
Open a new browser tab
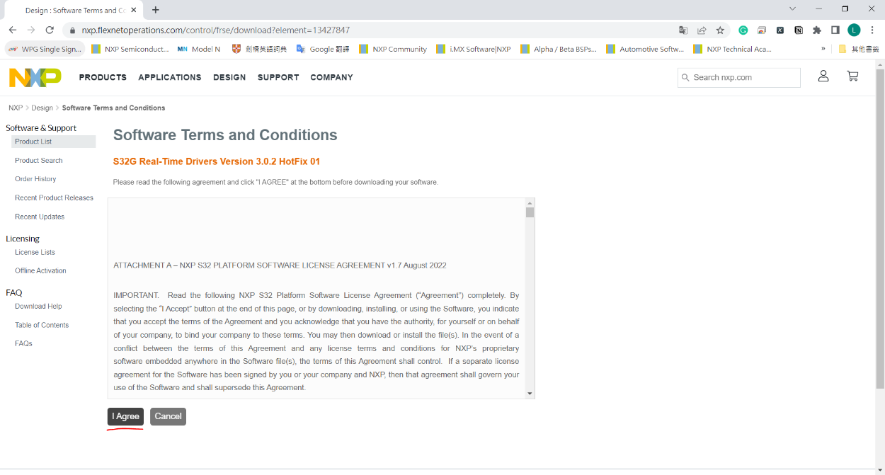click(x=156, y=10)
